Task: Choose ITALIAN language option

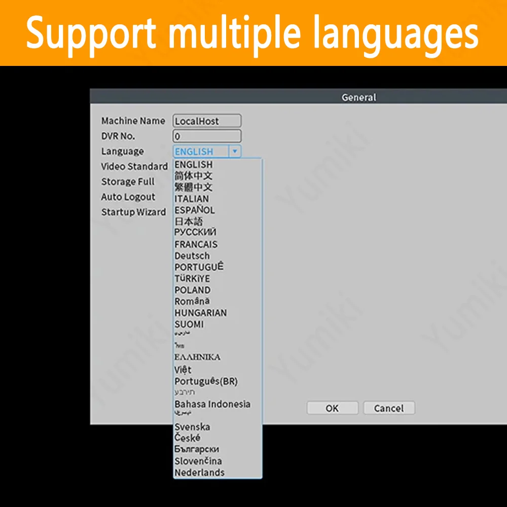Action: point(192,199)
